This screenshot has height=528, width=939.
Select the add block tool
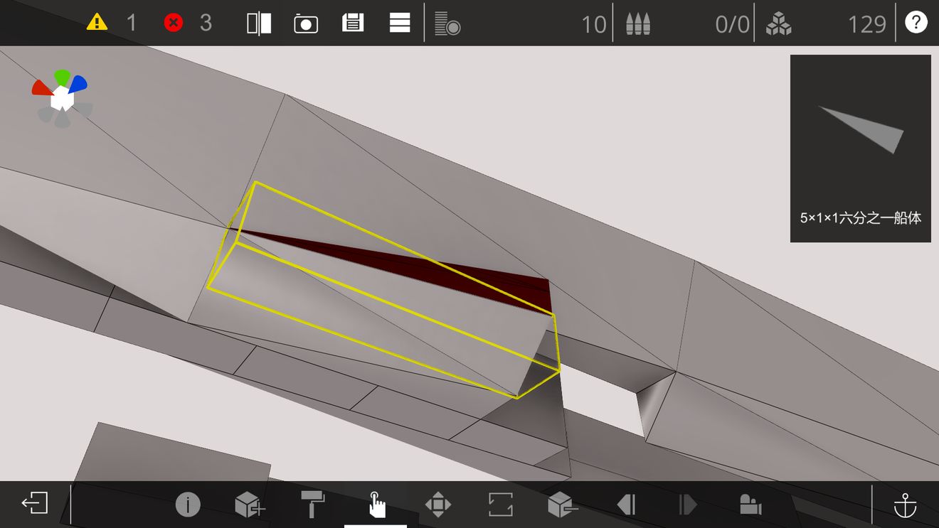(x=250, y=505)
